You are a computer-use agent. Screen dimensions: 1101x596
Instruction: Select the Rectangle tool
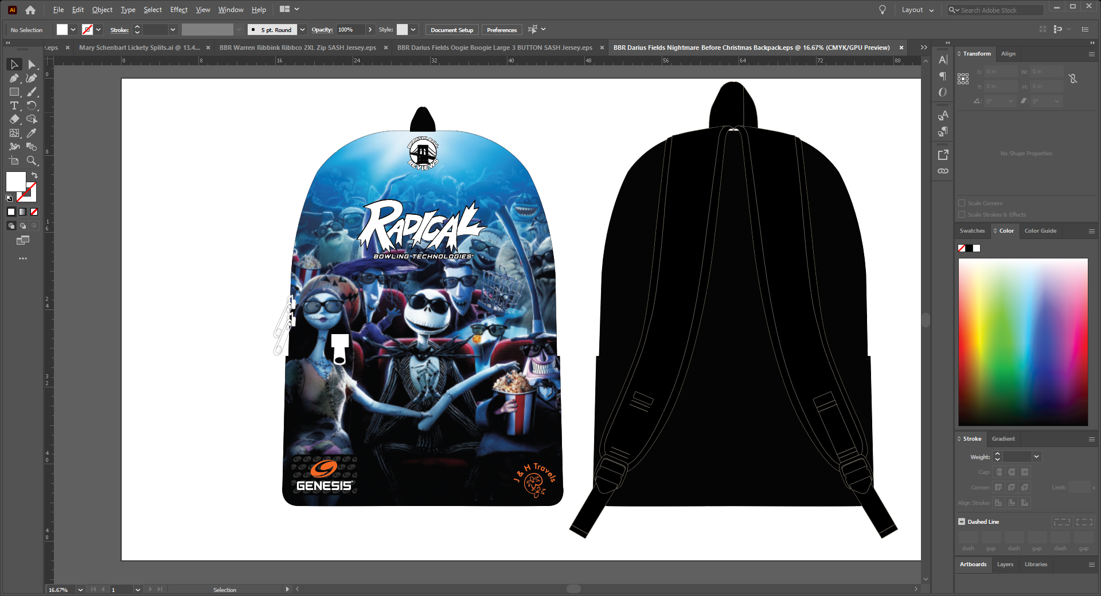(x=14, y=92)
